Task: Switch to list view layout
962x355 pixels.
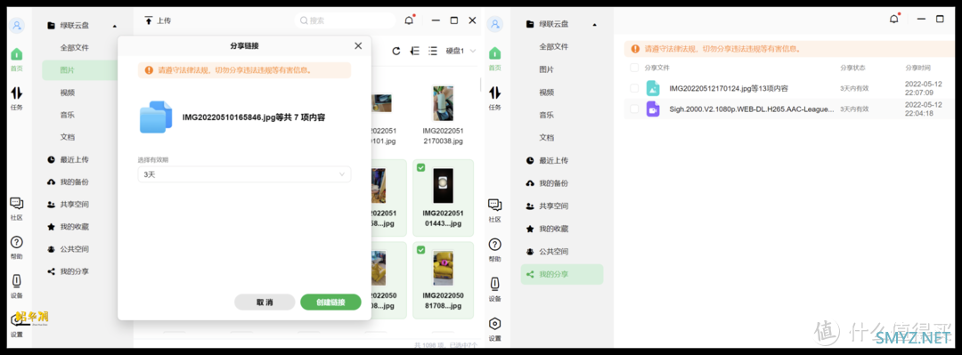Action: 433,51
